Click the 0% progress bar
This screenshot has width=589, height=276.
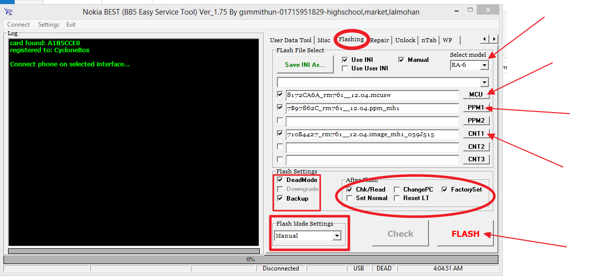(x=251, y=259)
